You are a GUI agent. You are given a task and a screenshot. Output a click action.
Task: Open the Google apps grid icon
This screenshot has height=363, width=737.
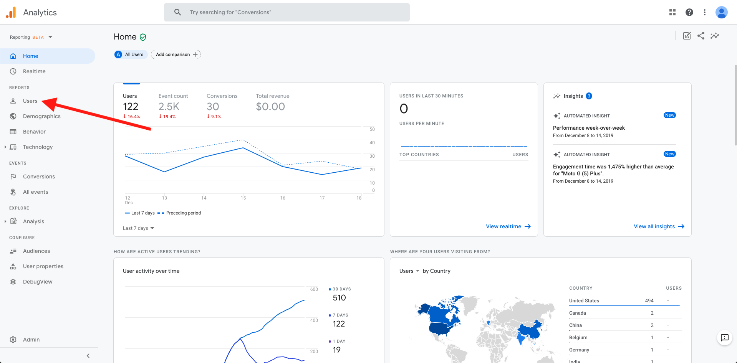672,12
